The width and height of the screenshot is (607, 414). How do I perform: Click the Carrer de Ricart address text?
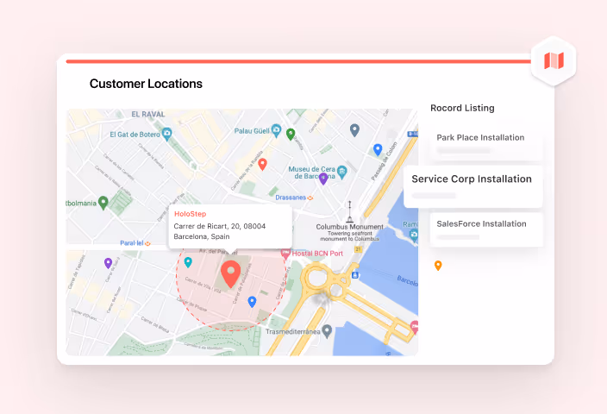pos(220,226)
